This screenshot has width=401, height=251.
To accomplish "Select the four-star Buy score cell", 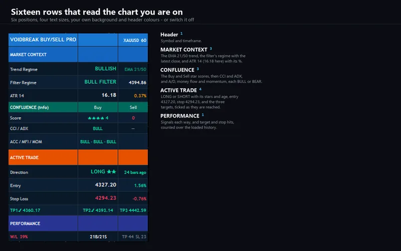I will click(x=98, y=118).
